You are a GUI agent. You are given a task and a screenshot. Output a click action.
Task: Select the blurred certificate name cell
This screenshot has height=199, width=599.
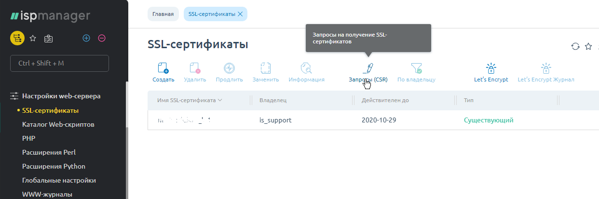click(x=184, y=120)
